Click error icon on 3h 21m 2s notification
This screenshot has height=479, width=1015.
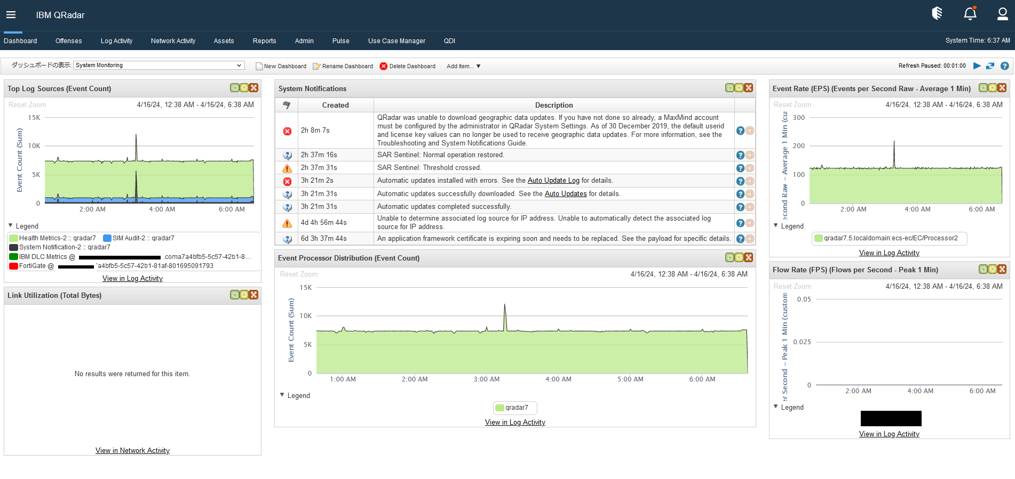tap(287, 181)
